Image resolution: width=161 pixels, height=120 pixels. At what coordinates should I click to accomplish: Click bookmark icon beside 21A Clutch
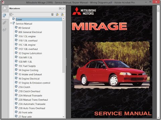click(x=16, y=87)
